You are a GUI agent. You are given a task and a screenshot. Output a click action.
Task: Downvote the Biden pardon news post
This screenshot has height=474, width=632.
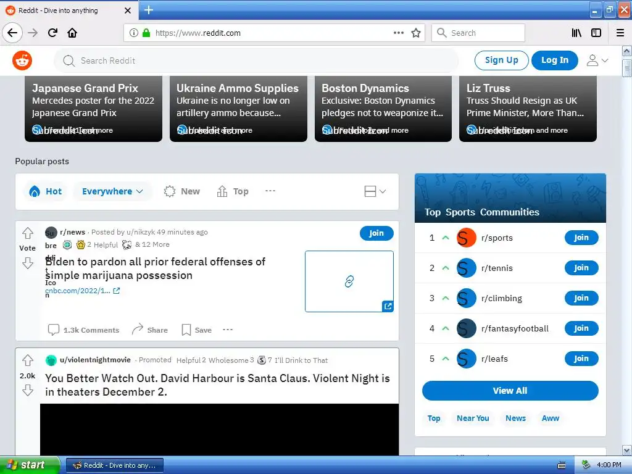(x=27, y=263)
